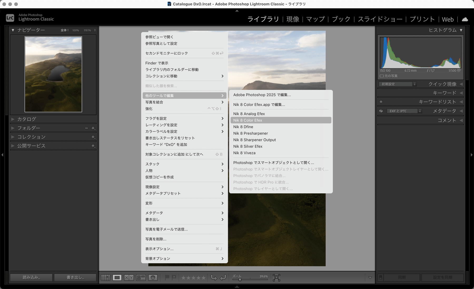The height and width of the screenshot is (289, 474).
Task: Collapse the ヒストグラム panel
Action: click(x=461, y=30)
